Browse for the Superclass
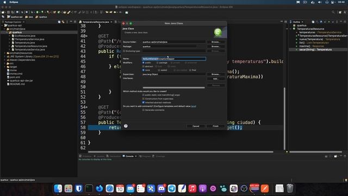Screen dimensions: 348x196 coord(216,74)
